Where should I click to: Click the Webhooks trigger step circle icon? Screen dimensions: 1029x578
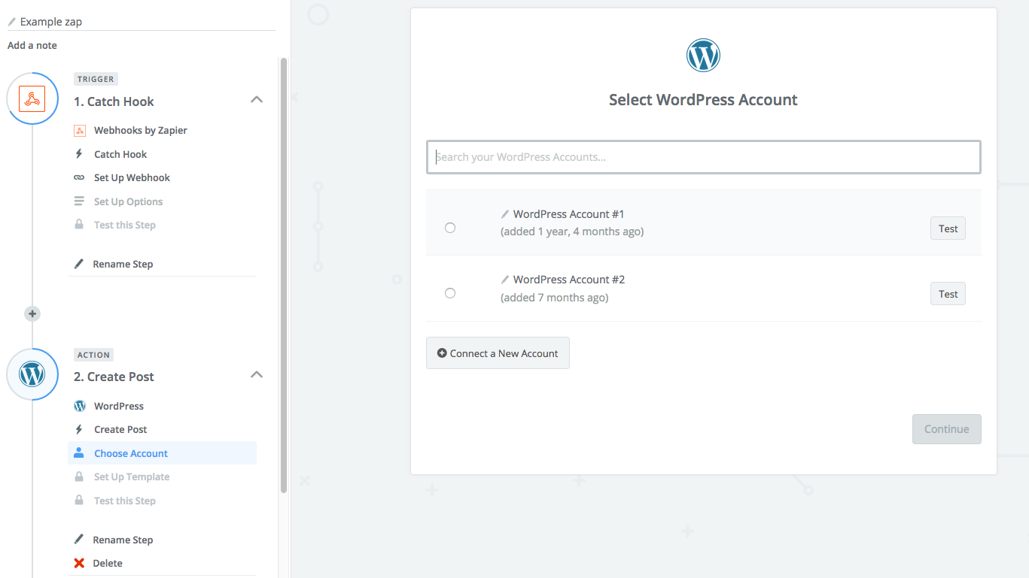click(32, 98)
